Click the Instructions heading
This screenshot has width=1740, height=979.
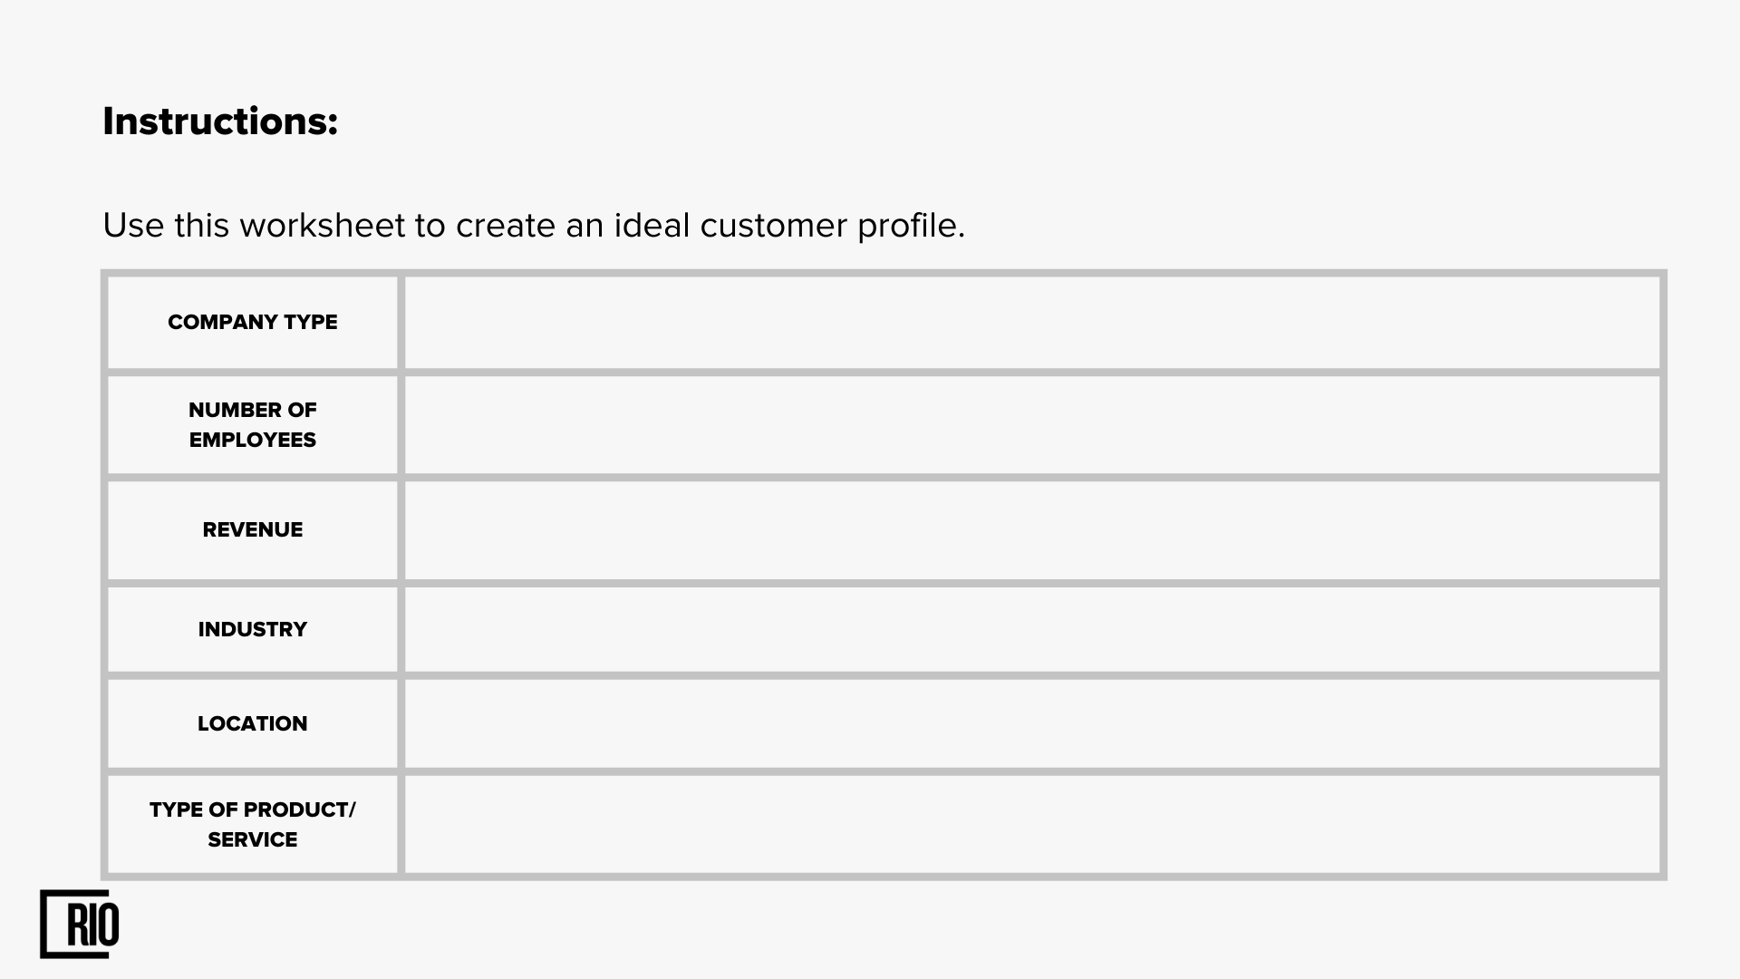[x=220, y=121]
